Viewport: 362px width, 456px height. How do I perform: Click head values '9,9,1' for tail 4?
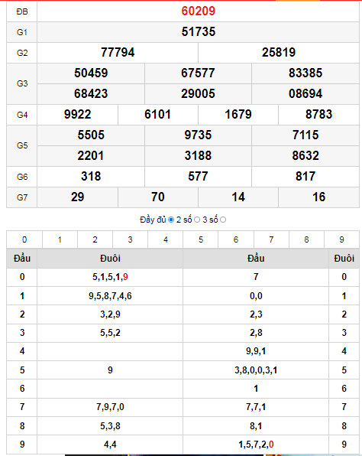point(256,351)
